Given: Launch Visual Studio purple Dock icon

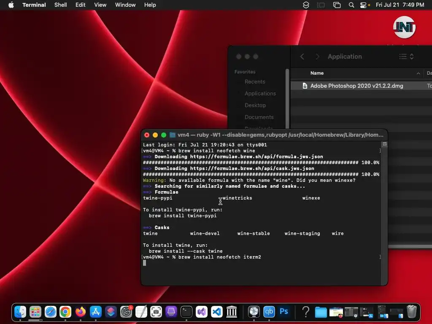Looking at the screenshot, I should pyautogui.click(x=202, y=312).
